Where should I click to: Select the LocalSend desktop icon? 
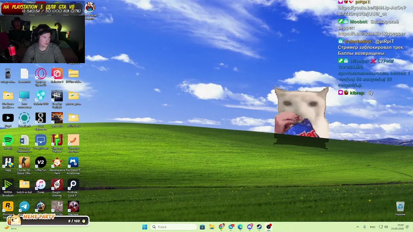(24, 120)
